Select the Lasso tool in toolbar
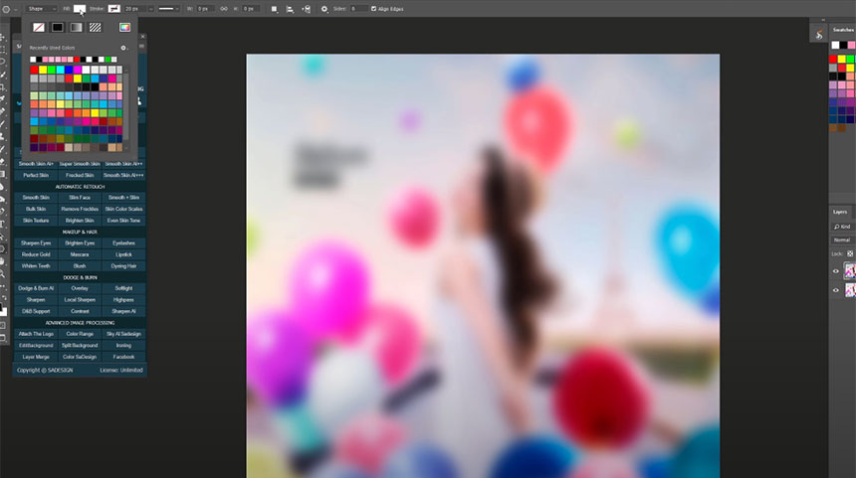This screenshot has width=856, height=478. [x=3, y=62]
